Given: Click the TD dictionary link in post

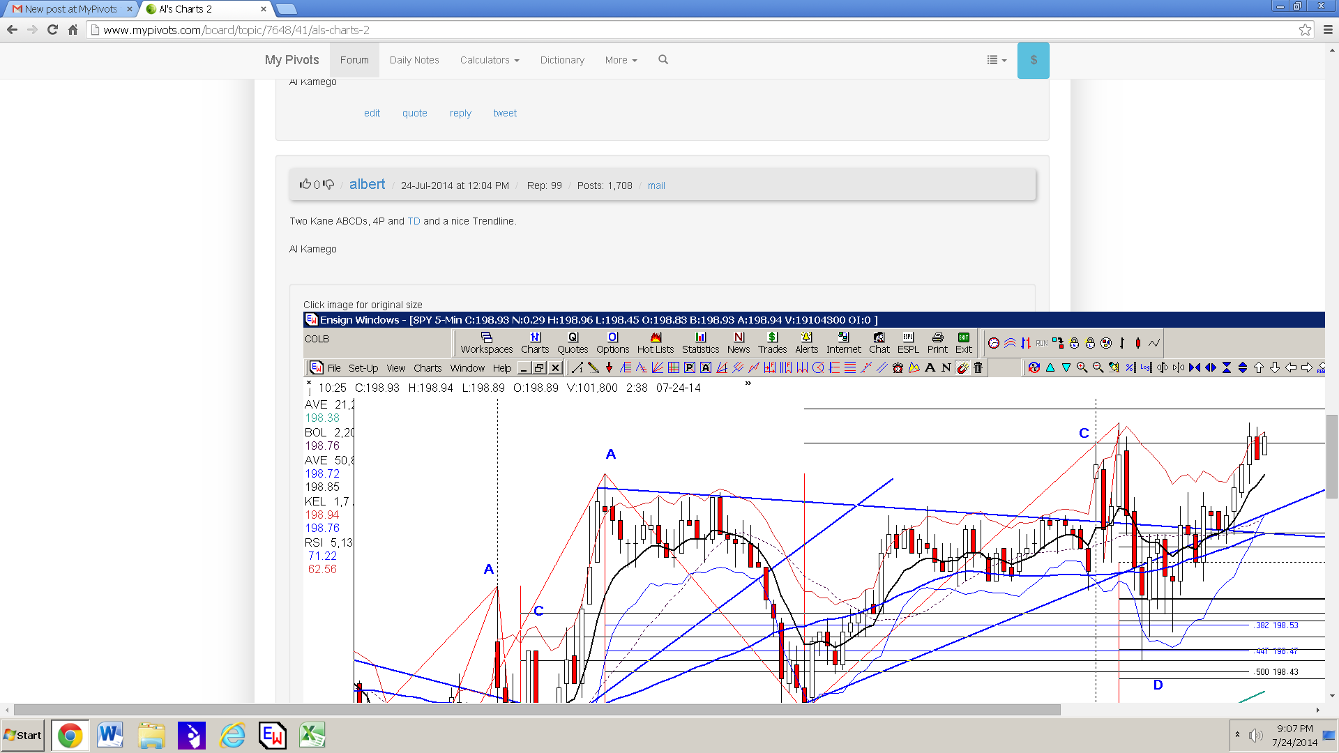Looking at the screenshot, I should pyautogui.click(x=414, y=221).
